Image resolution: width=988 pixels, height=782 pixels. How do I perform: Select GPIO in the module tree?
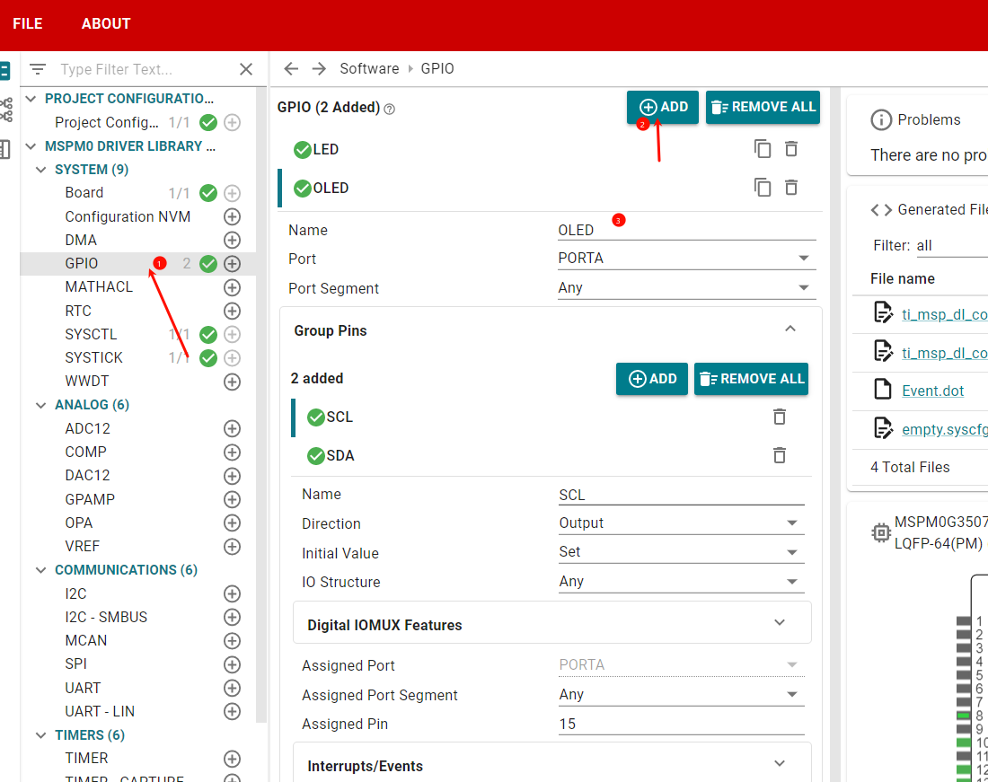click(81, 264)
